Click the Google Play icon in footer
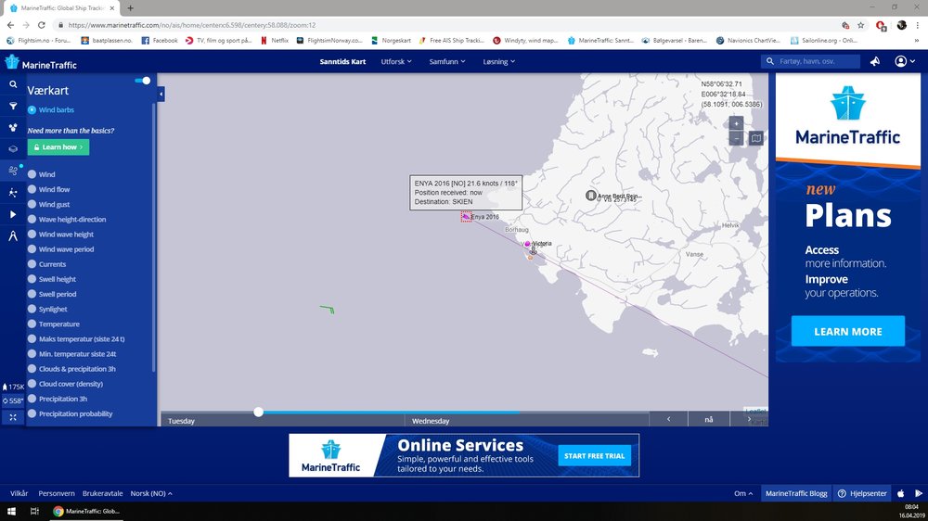The width and height of the screenshot is (928, 521). (919, 493)
